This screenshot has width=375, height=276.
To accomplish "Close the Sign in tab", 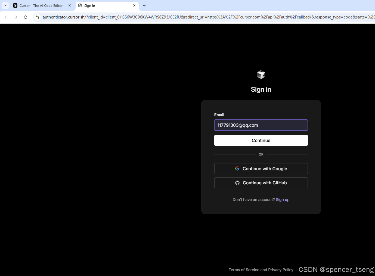I will (134, 5).
